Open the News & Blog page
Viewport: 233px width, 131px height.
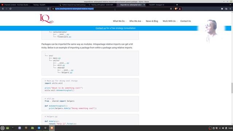(152, 21)
